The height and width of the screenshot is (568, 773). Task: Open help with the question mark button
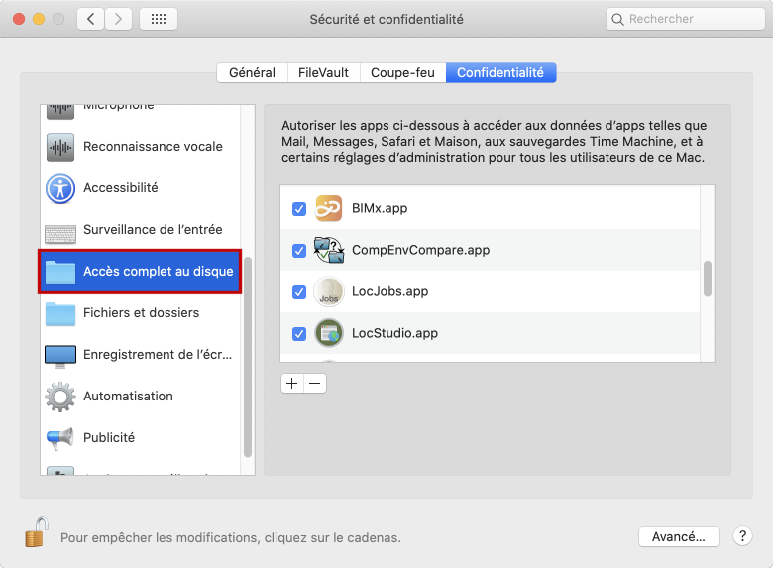click(x=742, y=536)
